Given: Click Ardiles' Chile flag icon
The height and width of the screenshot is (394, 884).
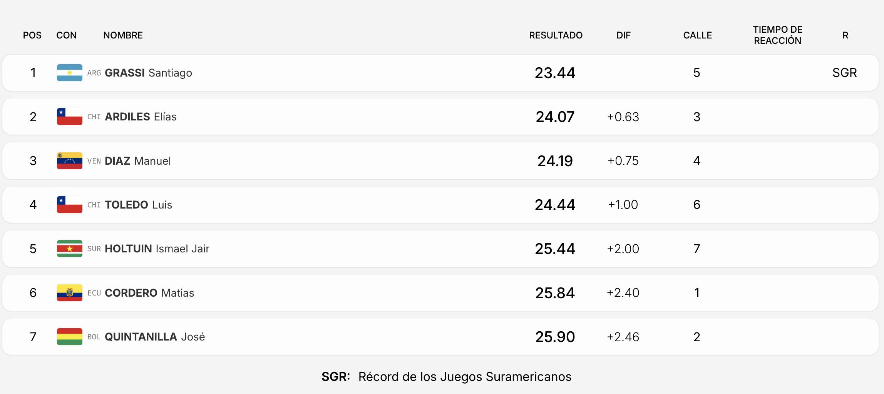Looking at the screenshot, I should coord(70,117).
